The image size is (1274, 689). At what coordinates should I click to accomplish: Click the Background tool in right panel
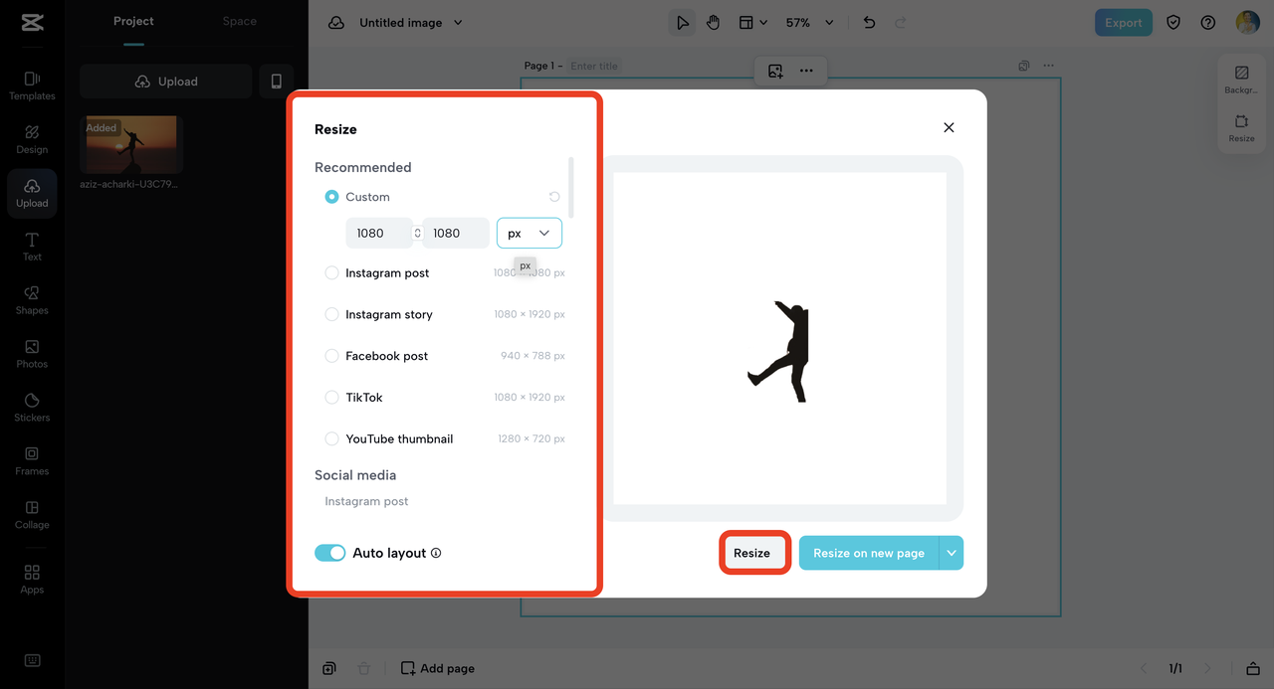tap(1241, 80)
